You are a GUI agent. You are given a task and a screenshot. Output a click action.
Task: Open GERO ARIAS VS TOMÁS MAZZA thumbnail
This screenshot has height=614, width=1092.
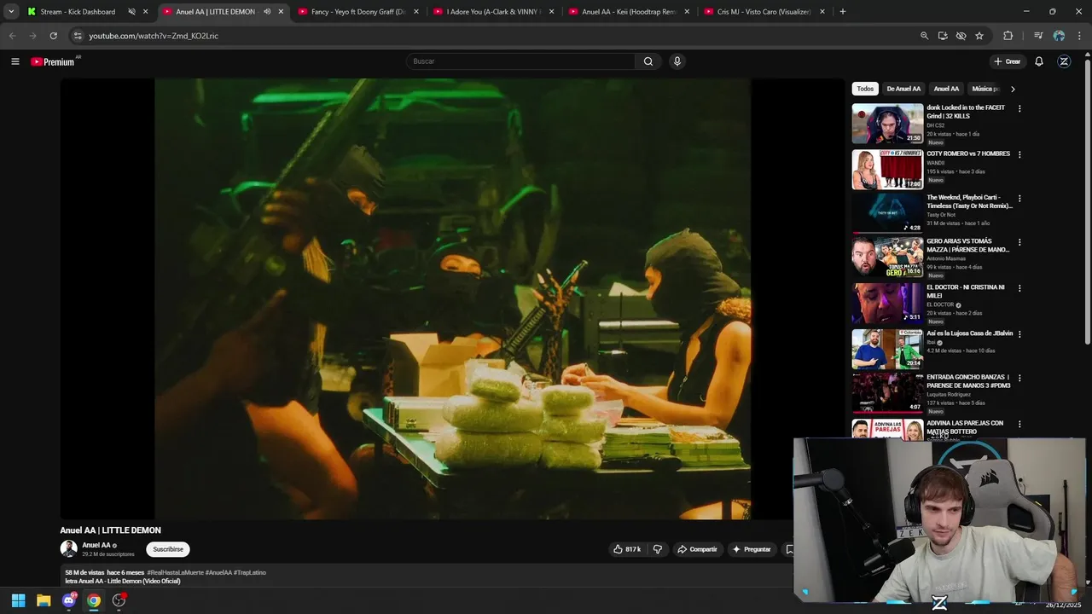[887, 258]
